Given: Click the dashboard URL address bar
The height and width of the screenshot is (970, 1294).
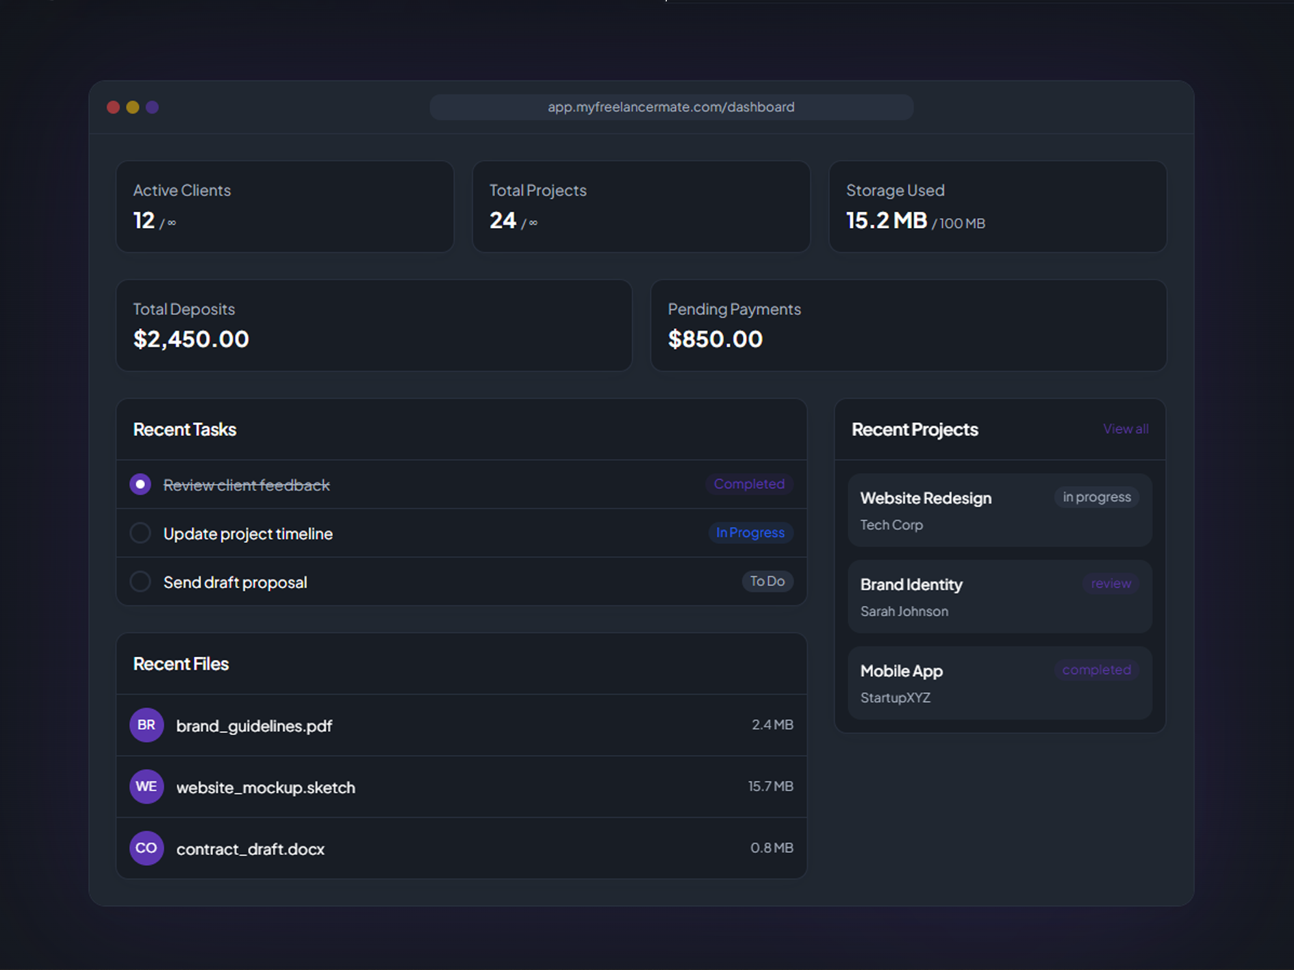Looking at the screenshot, I should pos(671,107).
